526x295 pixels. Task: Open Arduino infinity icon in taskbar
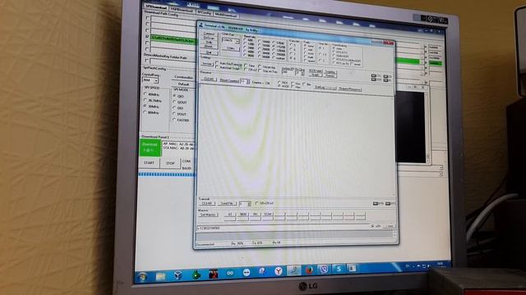point(230,273)
